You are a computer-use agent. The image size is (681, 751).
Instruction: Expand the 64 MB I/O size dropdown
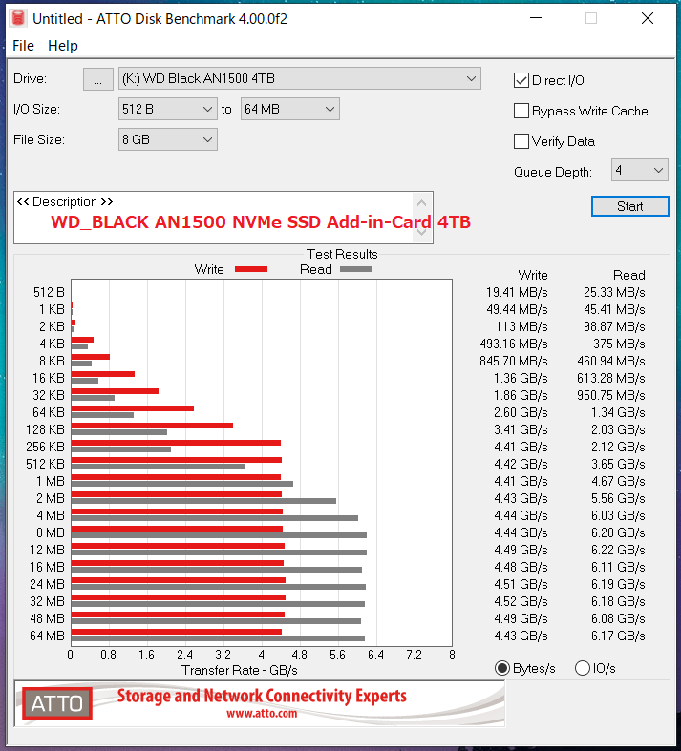click(x=290, y=109)
